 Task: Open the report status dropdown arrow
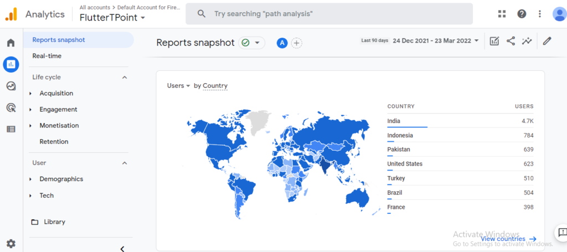click(x=257, y=43)
